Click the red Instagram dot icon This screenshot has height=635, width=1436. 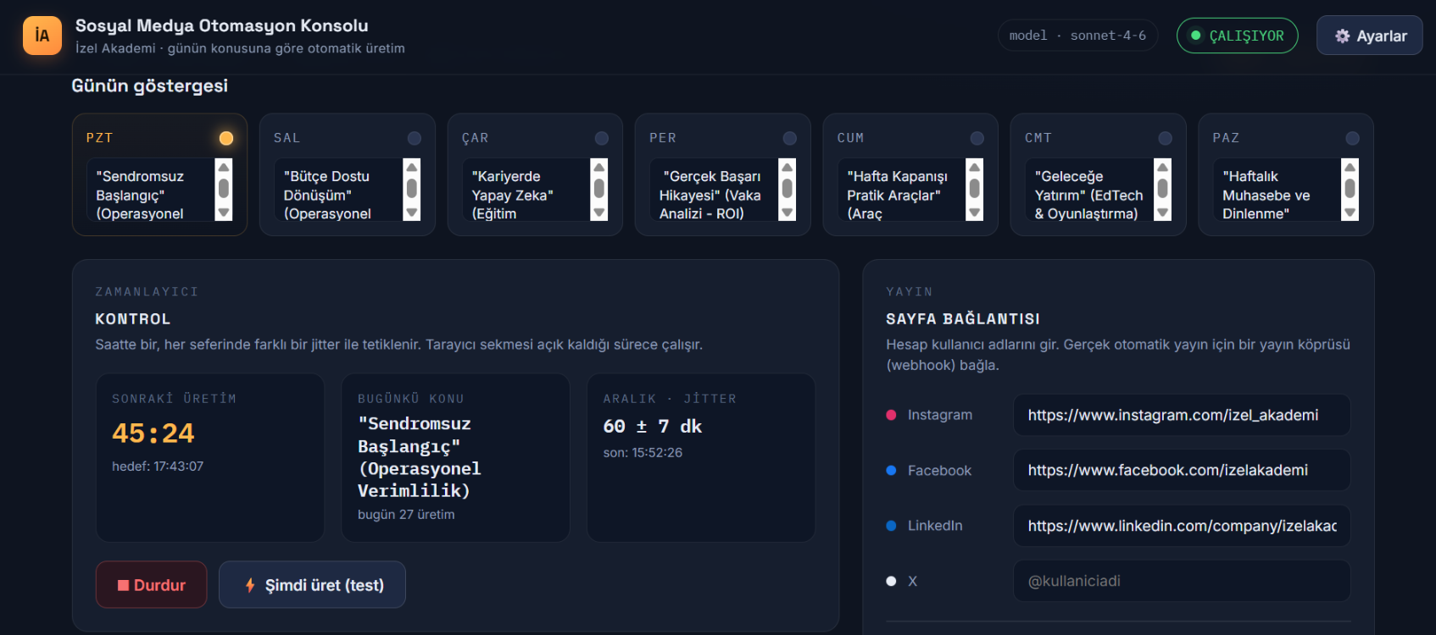tap(891, 415)
